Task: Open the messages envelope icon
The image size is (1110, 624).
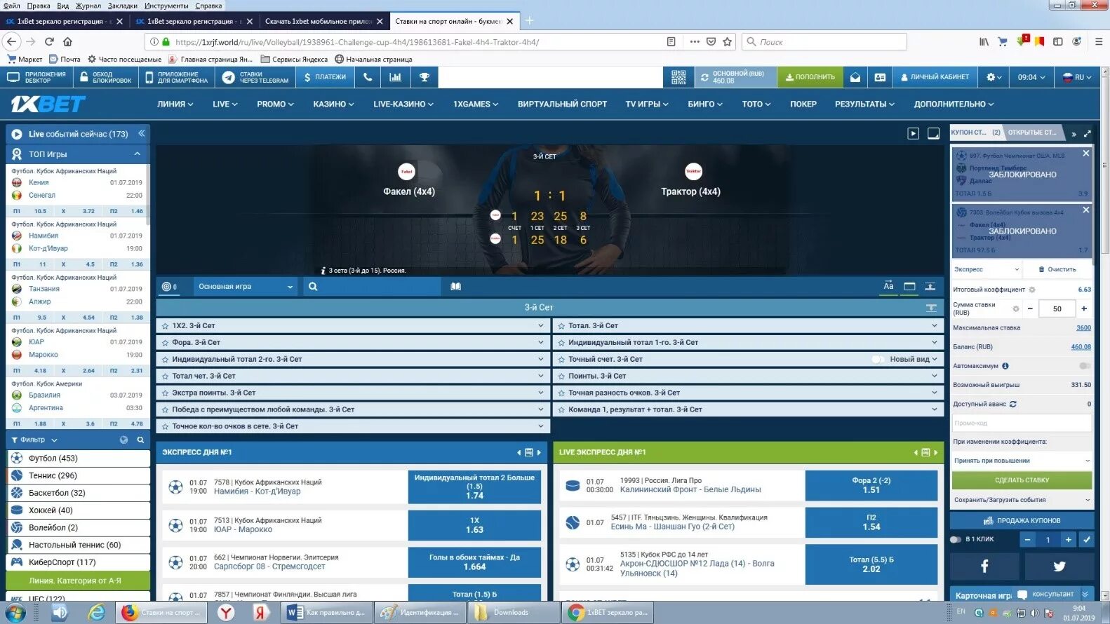Action: tap(855, 77)
